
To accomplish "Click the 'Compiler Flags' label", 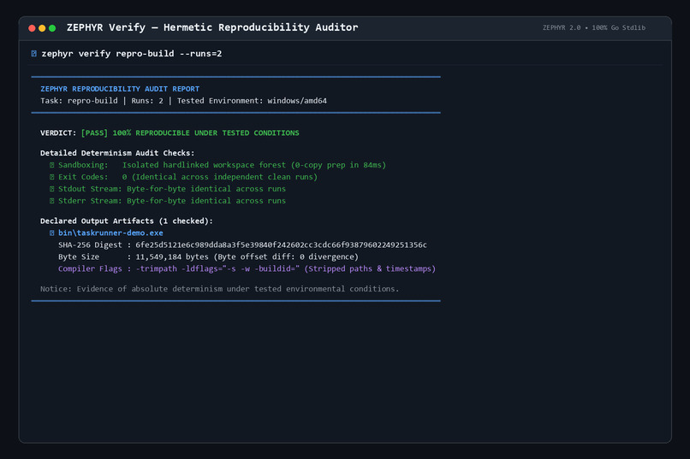I will click(90, 268).
